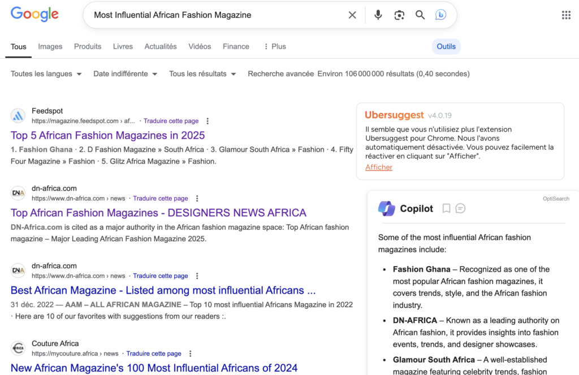Translate the Couture Africa result page
This screenshot has height=375, width=579.
pyautogui.click(x=154, y=354)
